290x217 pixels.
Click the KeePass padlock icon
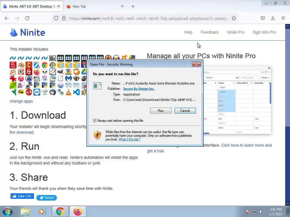pos(29,79)
